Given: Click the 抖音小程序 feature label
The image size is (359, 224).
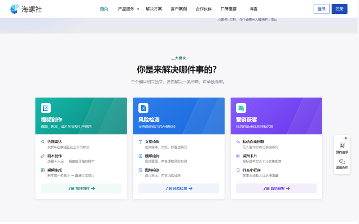Looking at the screenshot, I should tap(252, 170).
